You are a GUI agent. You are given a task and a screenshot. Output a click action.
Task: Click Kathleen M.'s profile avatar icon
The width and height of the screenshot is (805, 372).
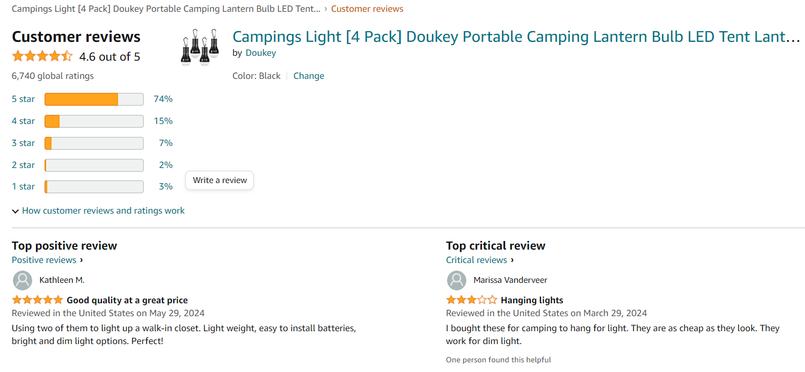[22, 280]
